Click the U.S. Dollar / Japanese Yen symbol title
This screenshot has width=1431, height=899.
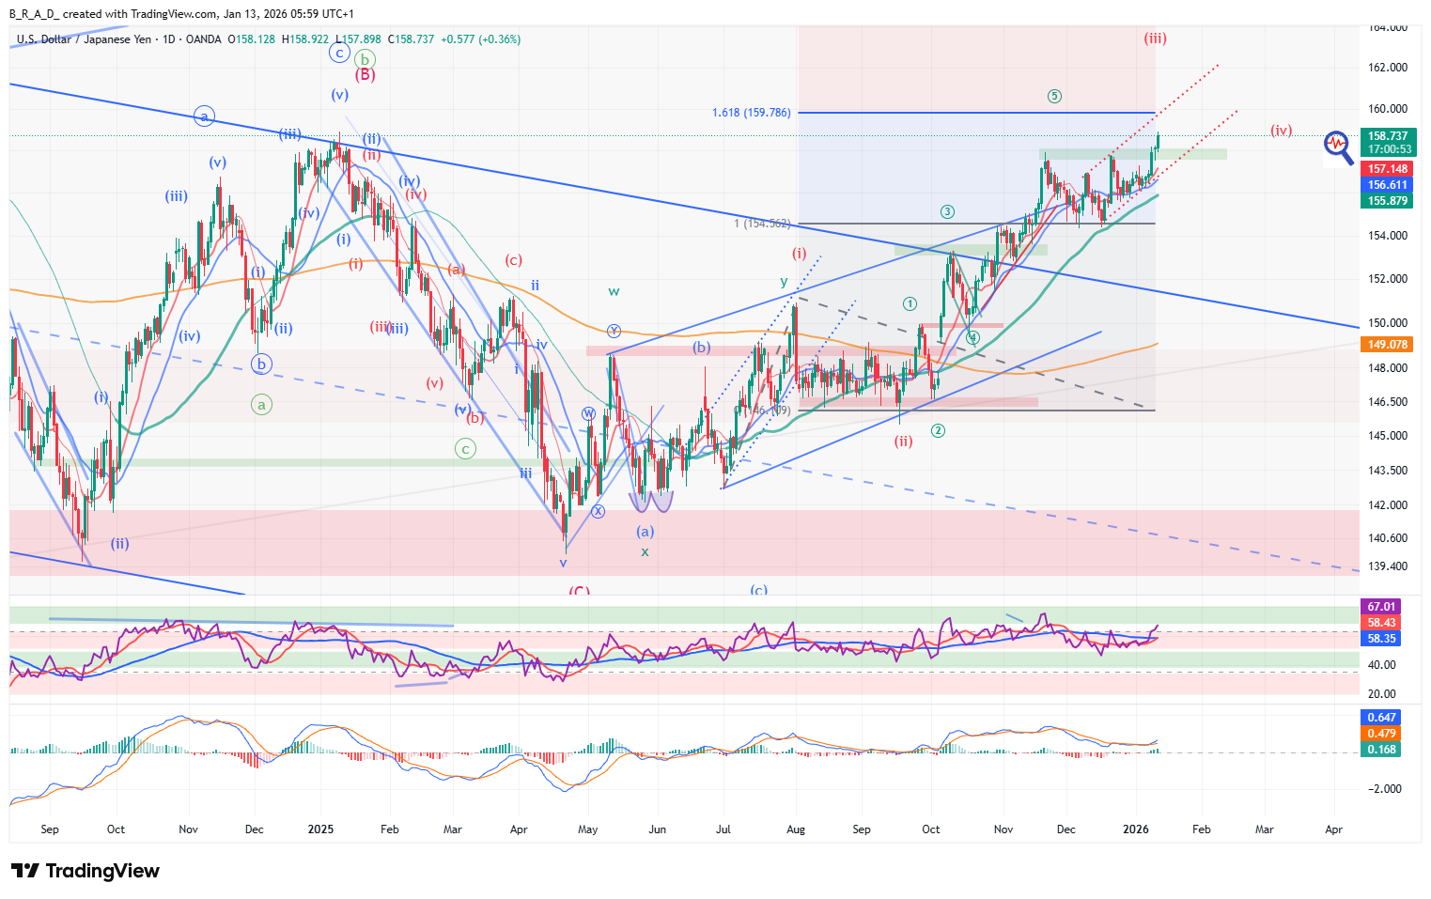(84, 39)
